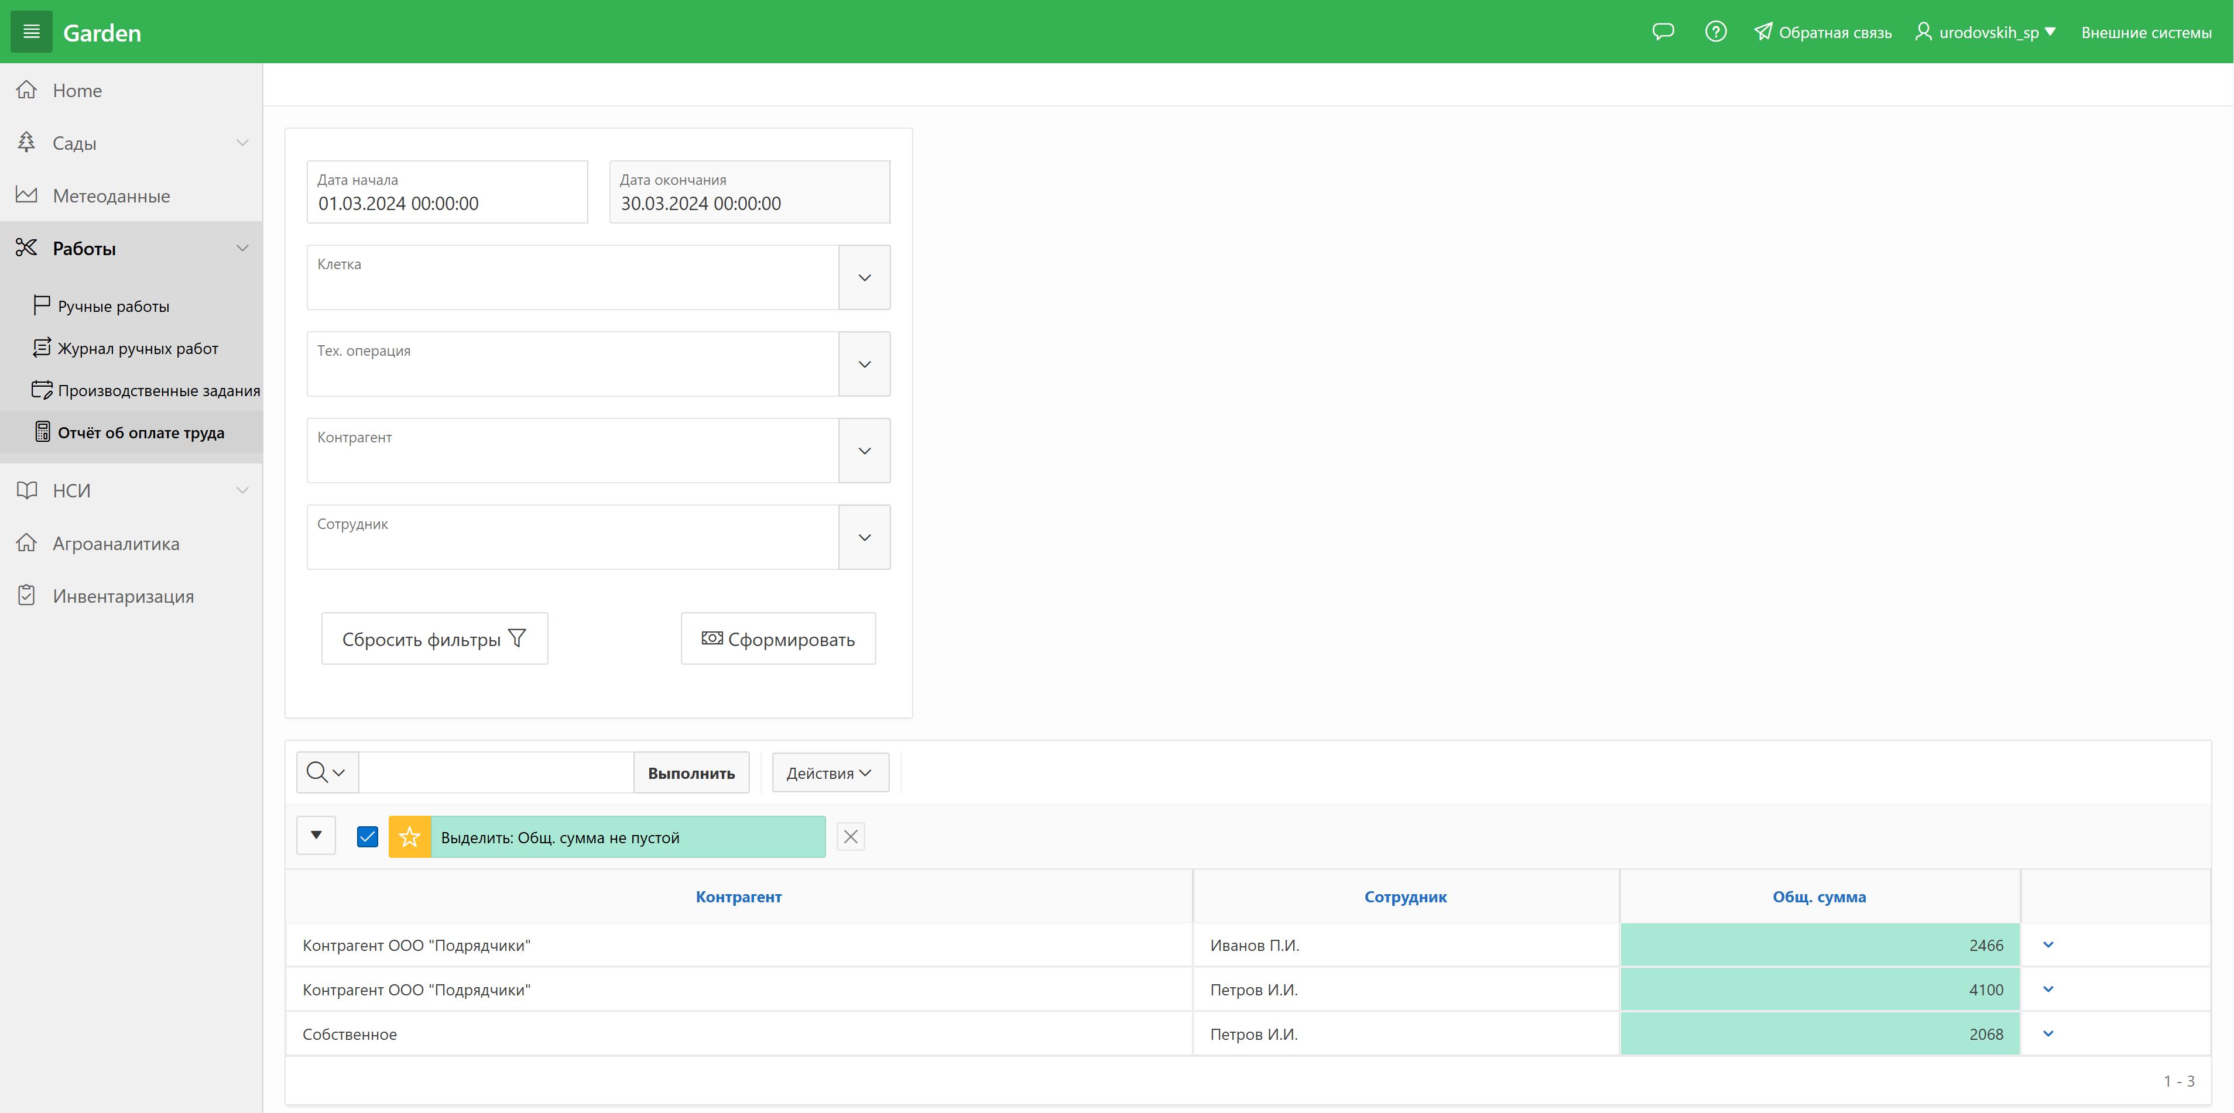Click the help question mark icon
This screenshot has height=1113, width=2234.
click(1715, 32)
